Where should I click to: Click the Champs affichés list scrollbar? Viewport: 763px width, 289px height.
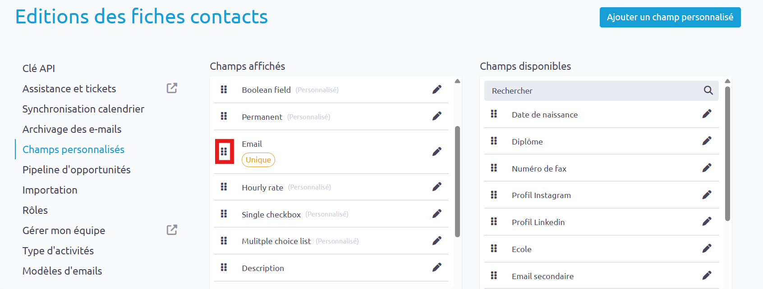click(457, 181)
